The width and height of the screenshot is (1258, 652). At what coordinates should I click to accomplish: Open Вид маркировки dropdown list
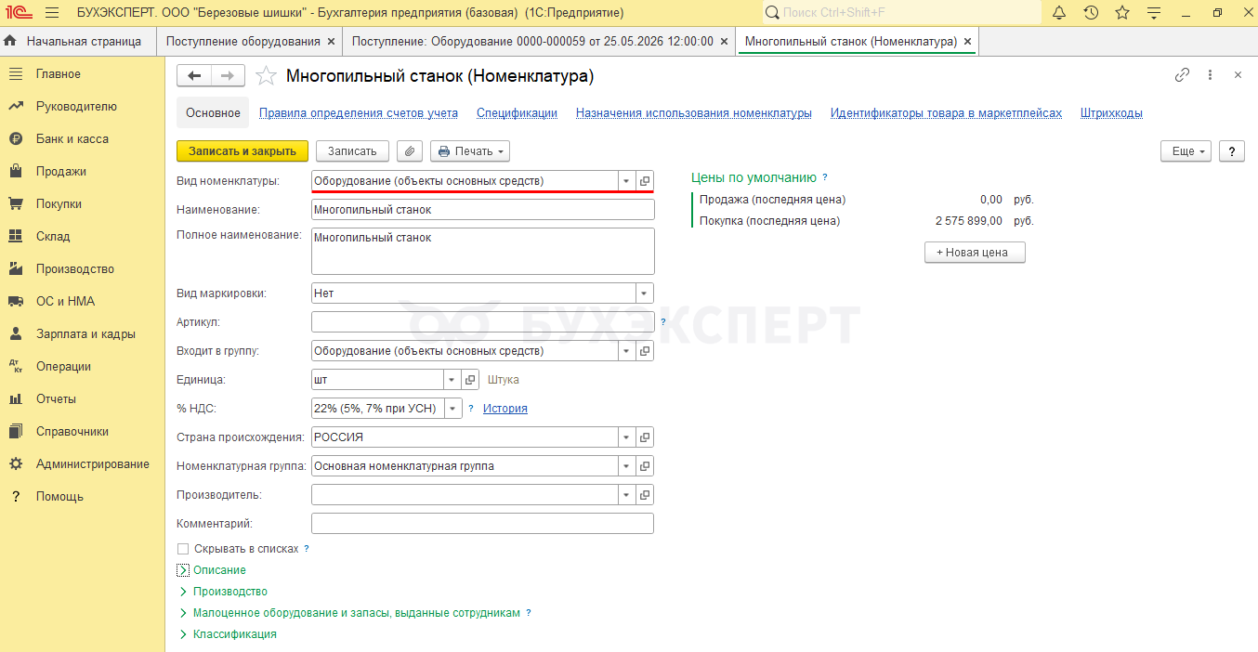tap(644, 293)
